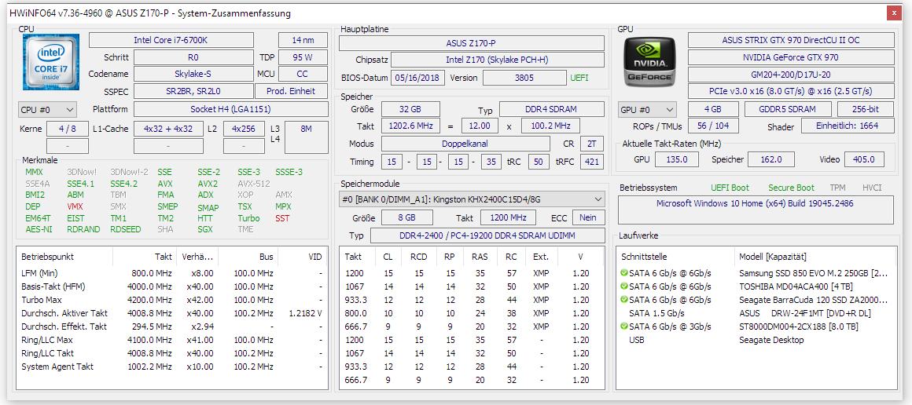
Task: Click the Skylake-S codename field
Action: pos(193,74)
